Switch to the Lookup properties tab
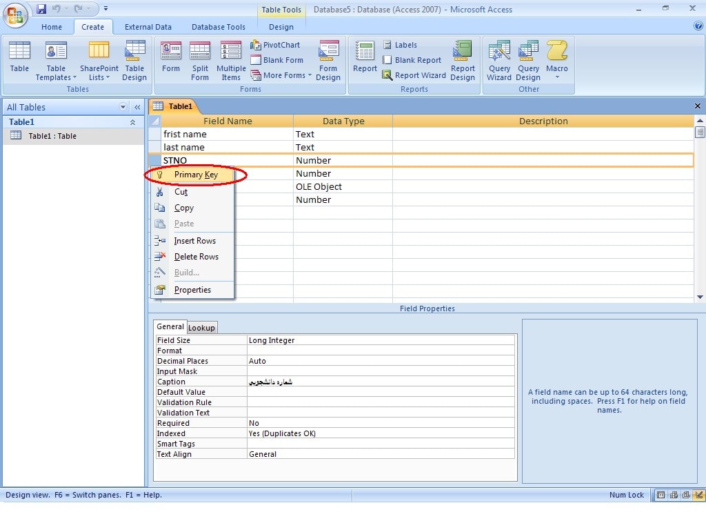 tap(201, 328)
